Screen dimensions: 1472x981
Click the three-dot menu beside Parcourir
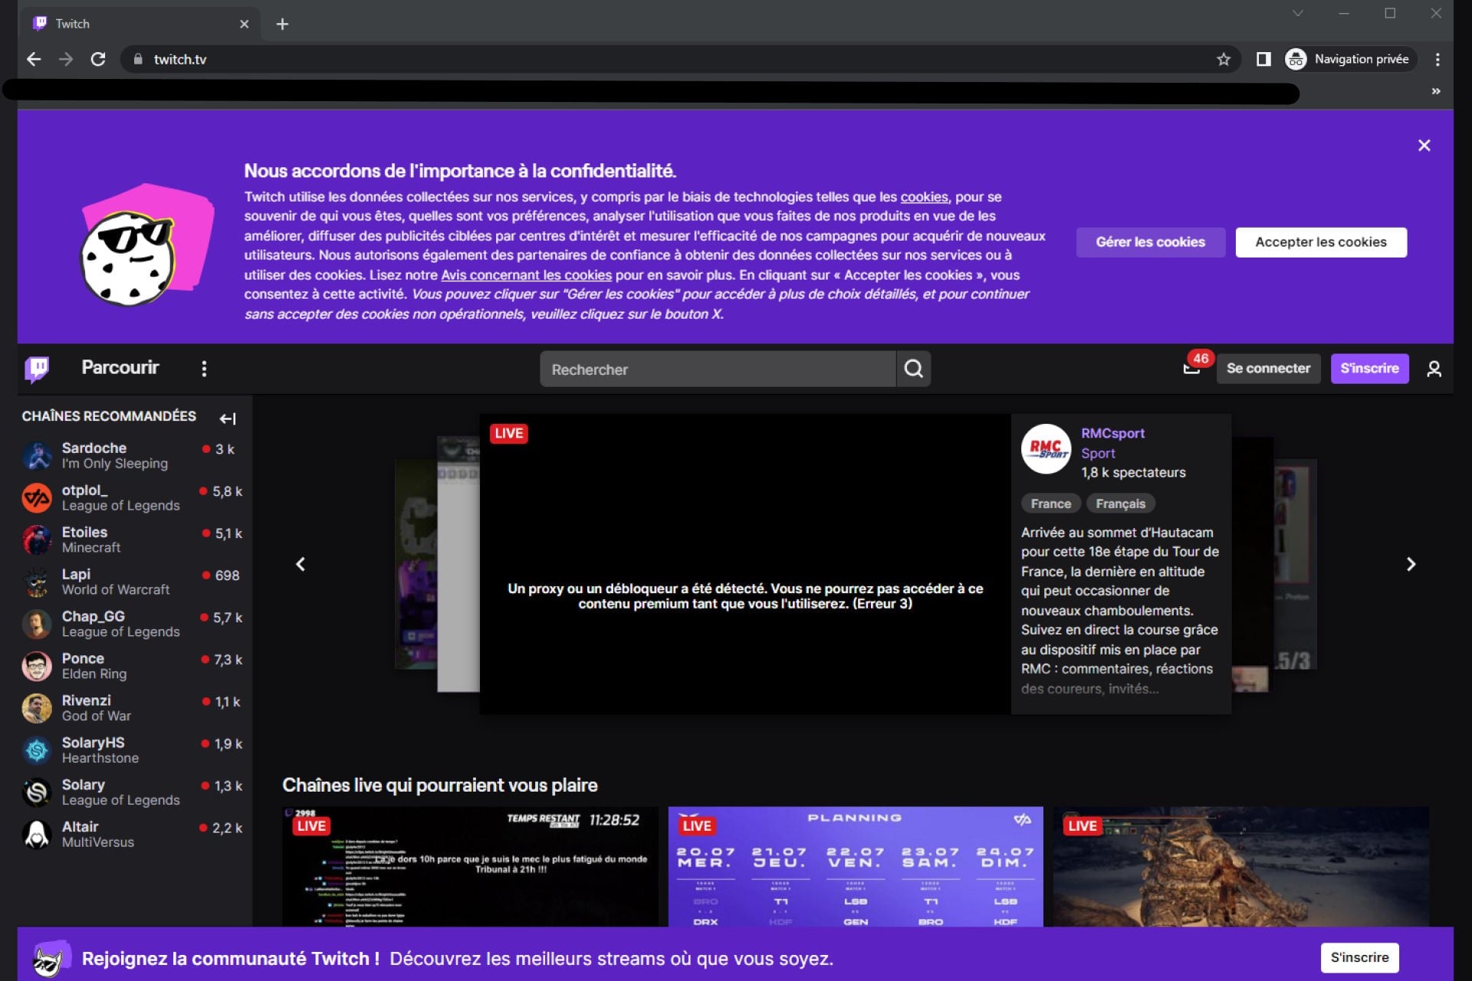pos(204,368)
